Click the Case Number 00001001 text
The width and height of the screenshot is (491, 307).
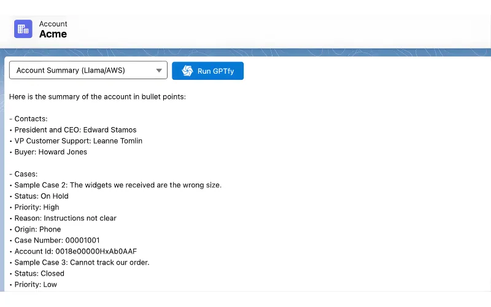pyautogui.click(x=56, y=240)
